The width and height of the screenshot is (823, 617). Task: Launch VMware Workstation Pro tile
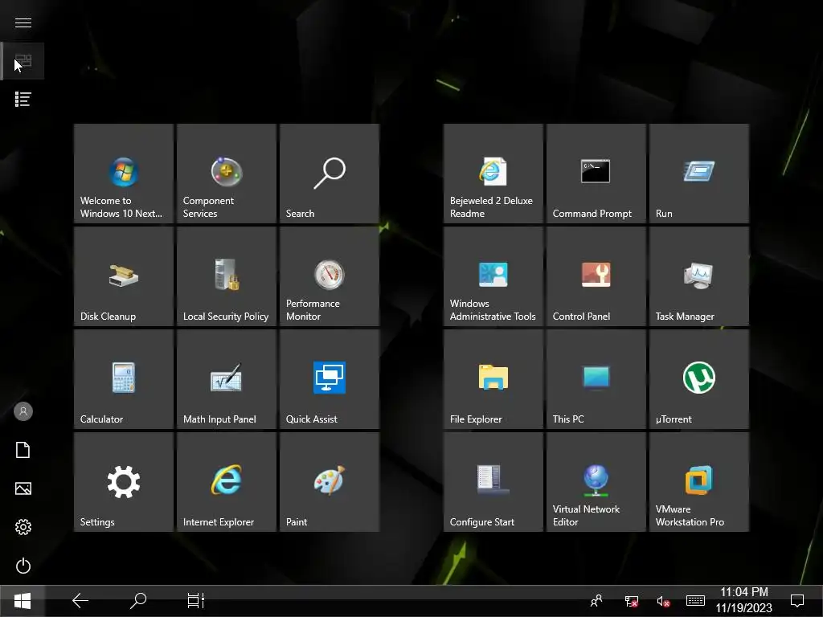tap(698, 482)
